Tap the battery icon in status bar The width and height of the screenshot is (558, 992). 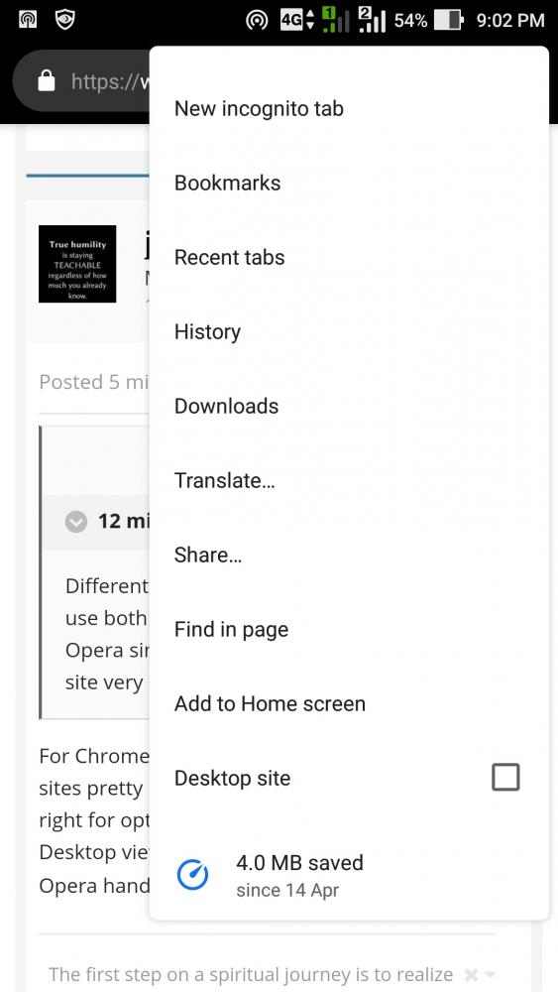pyautogui.click(x=449, y=20)
